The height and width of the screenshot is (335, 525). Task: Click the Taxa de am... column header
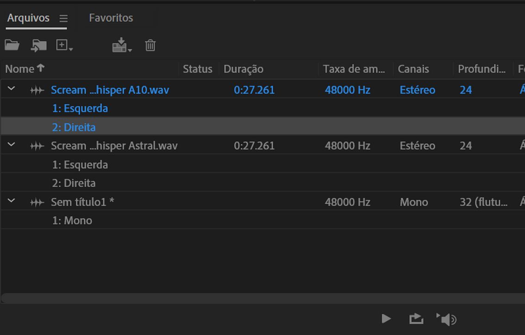354,69
